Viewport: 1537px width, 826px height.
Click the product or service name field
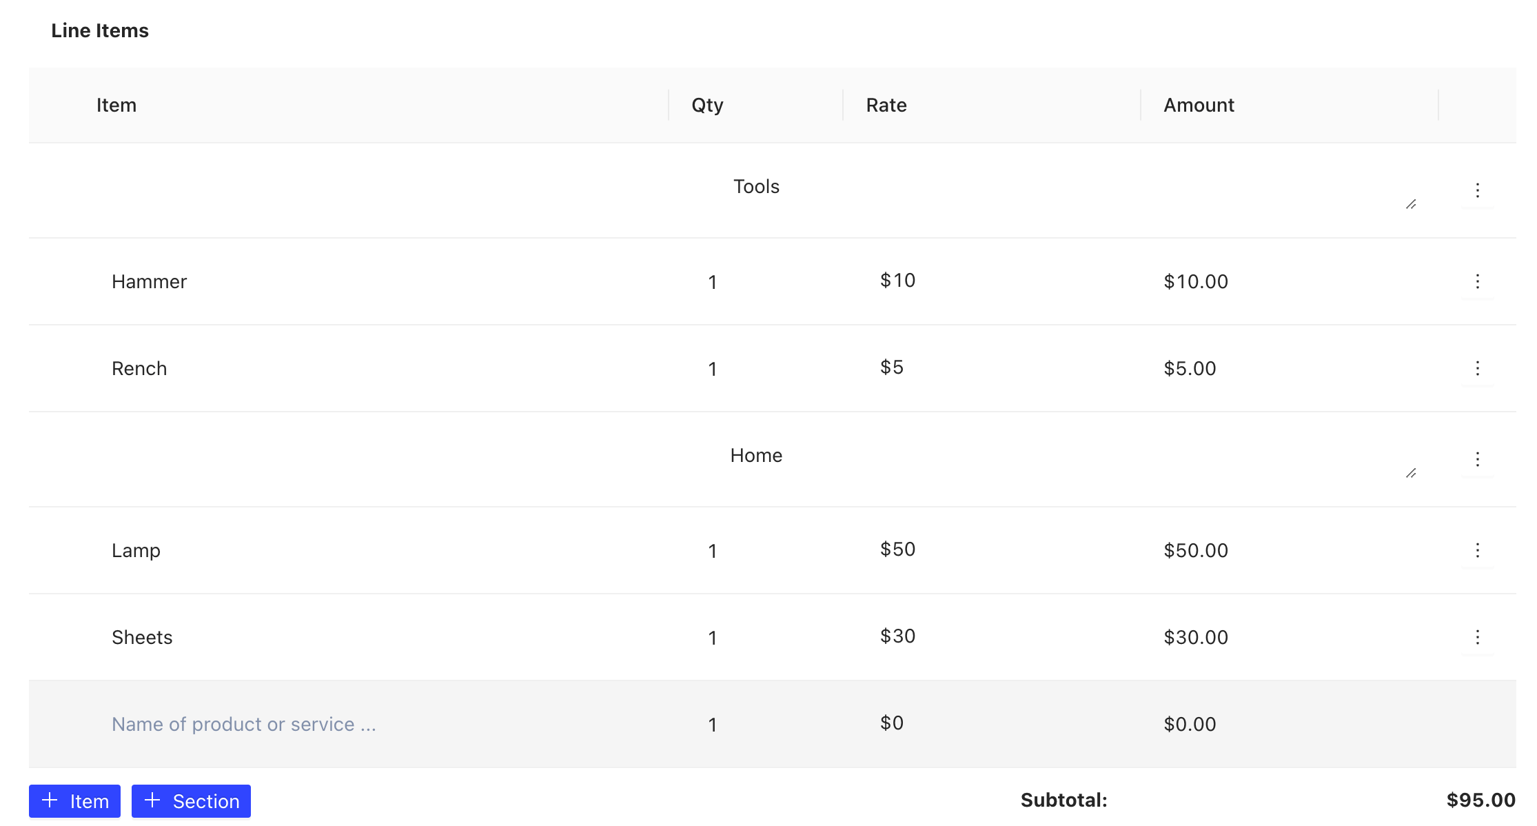click(x=244, y=724)
